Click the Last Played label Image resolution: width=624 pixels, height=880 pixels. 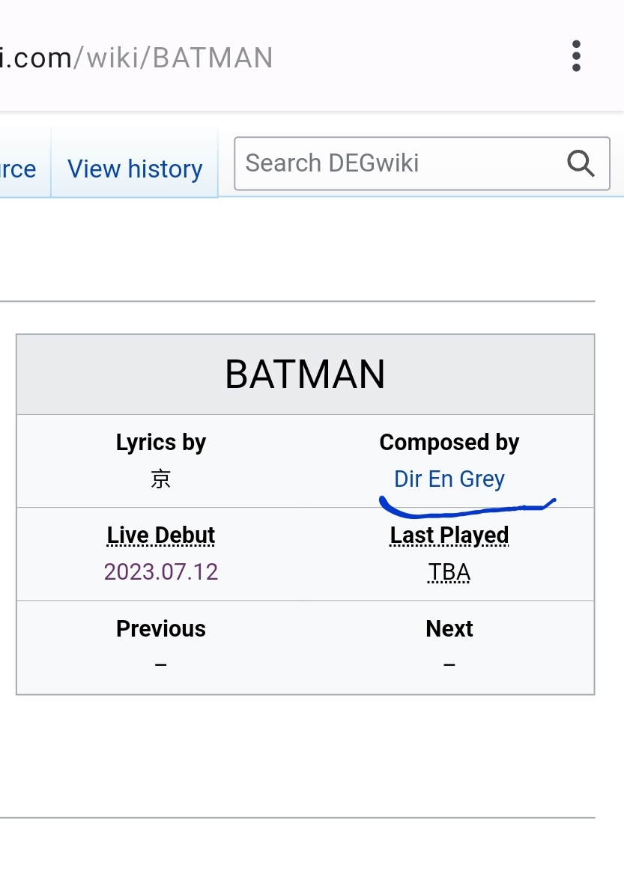449,535
